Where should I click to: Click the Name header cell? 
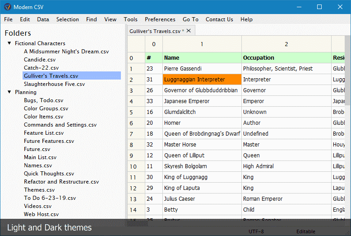202,58
